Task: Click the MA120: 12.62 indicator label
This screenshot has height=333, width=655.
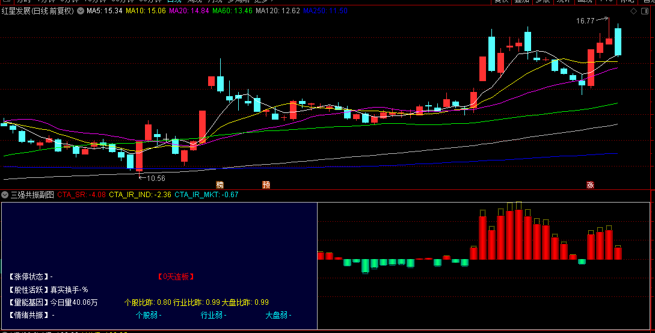Action: pos(278,11)
